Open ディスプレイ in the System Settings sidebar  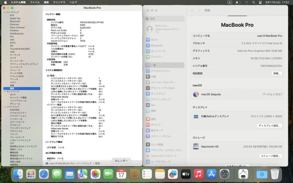coord(164,94)
